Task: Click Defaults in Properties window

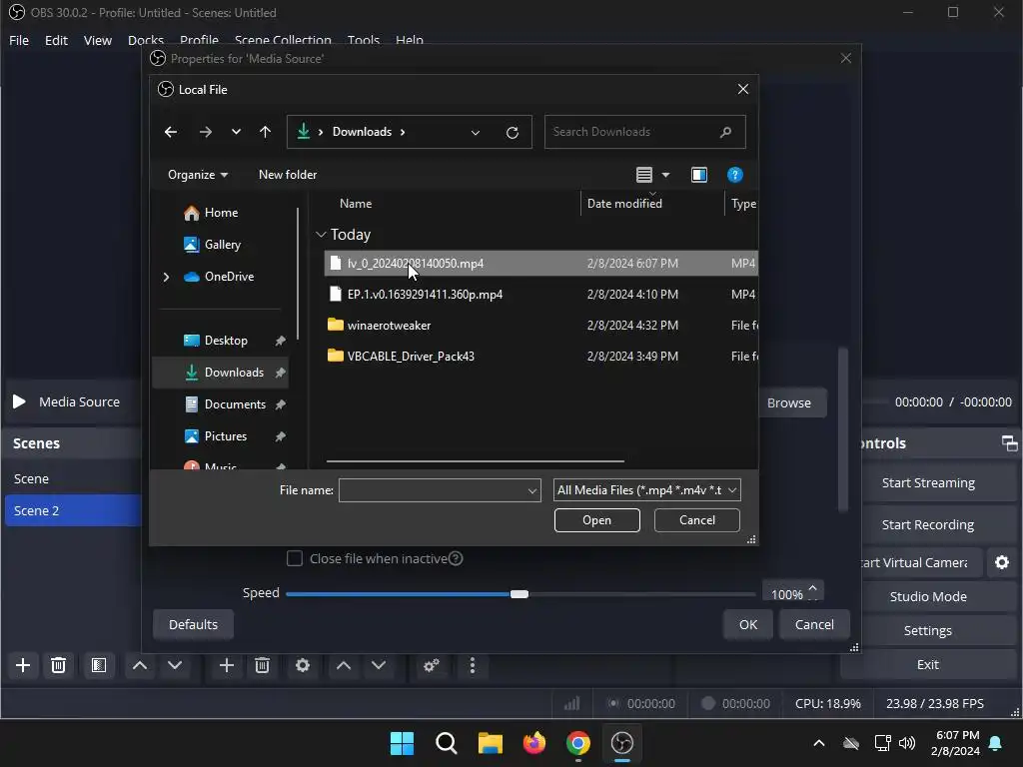Action: click(193, 625)
